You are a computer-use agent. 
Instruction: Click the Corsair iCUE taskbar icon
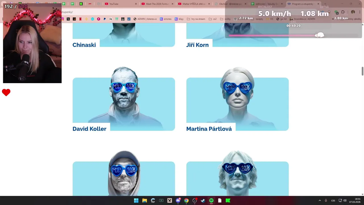click(153, 200)
